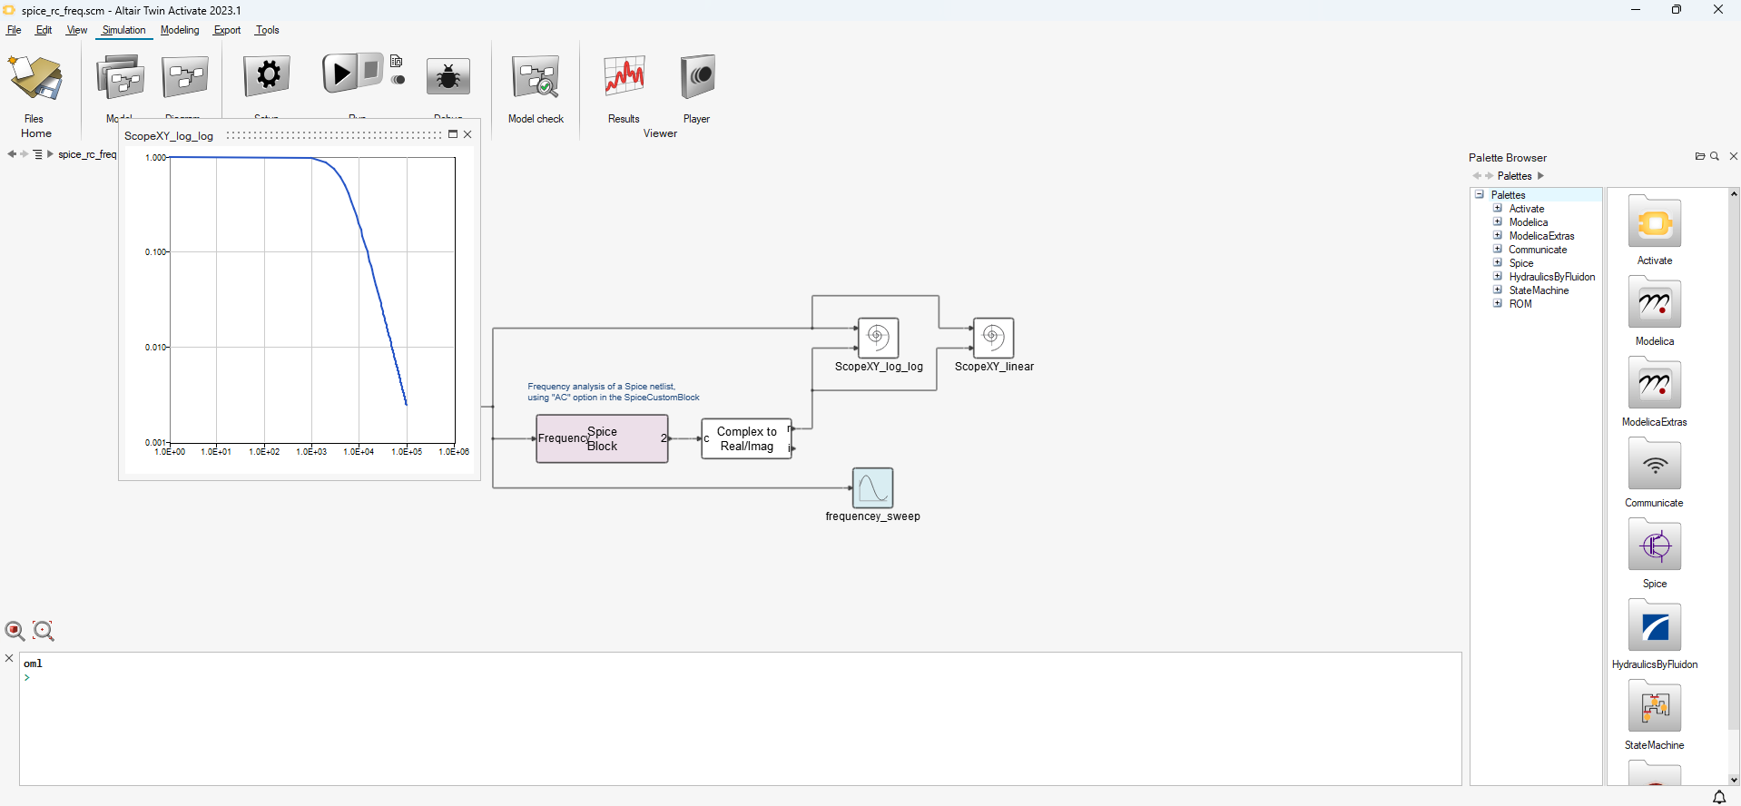Expand the Modelica tree node
This screenshot has width=1741, height=806.
1498,221
